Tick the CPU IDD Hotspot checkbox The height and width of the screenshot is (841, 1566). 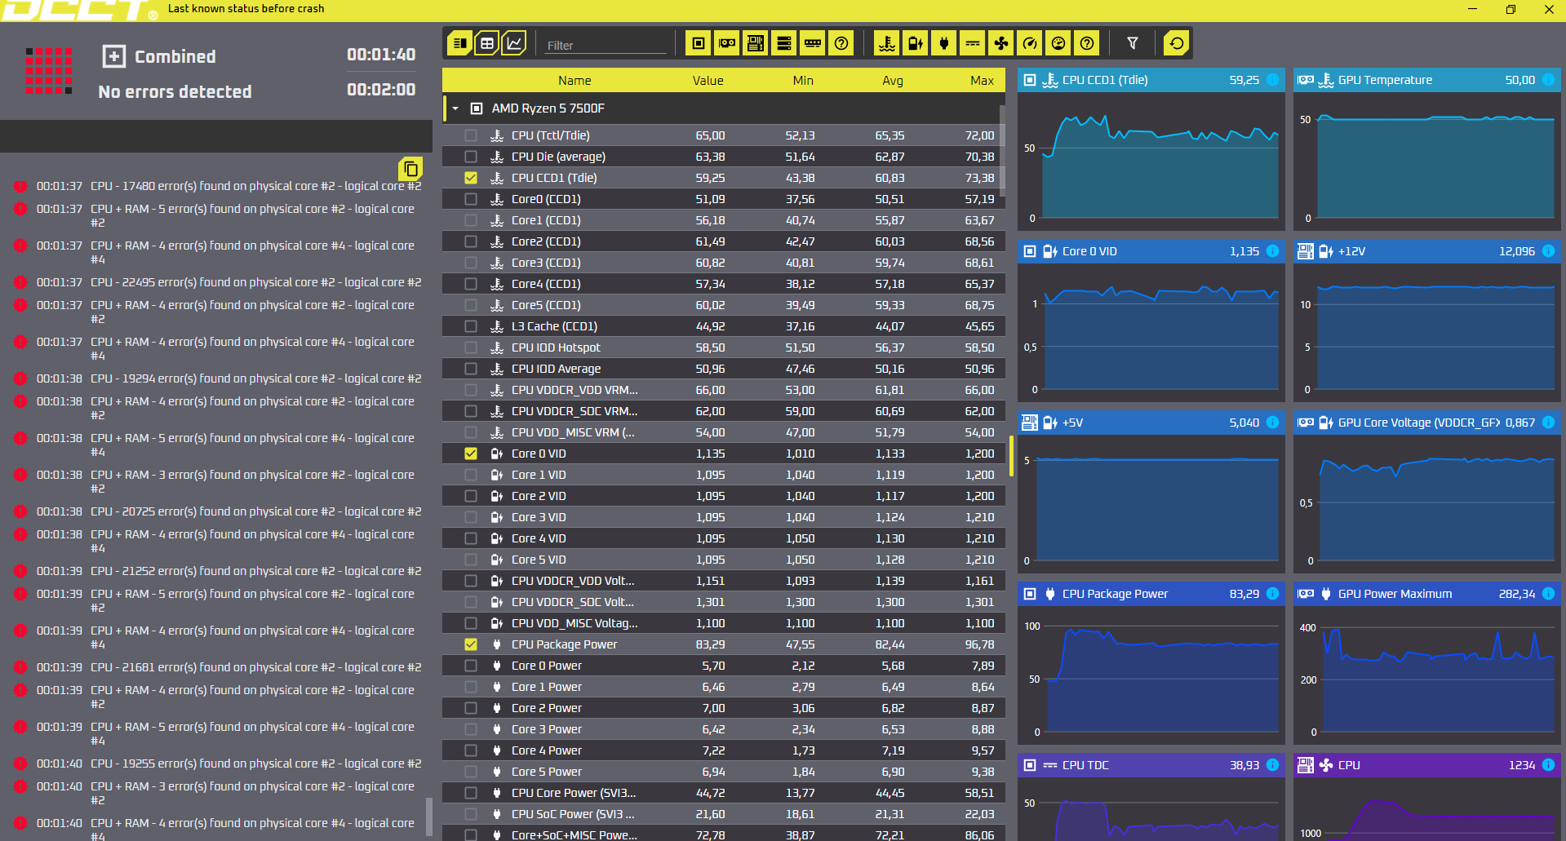(x=471, y=347)
